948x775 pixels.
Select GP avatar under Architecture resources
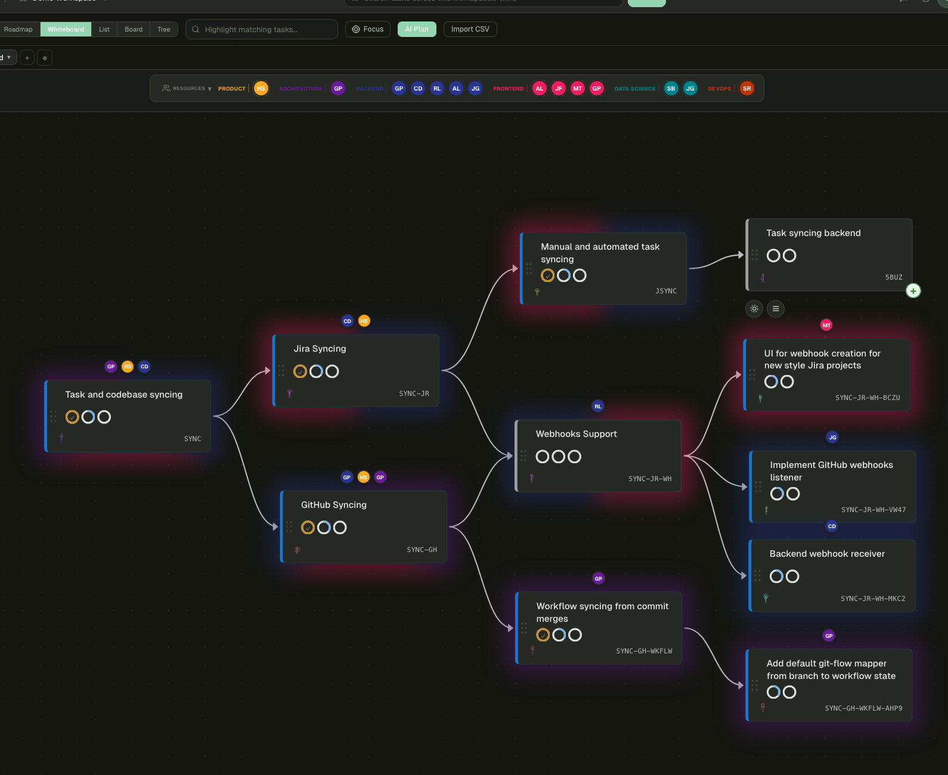tap(338, 88)
